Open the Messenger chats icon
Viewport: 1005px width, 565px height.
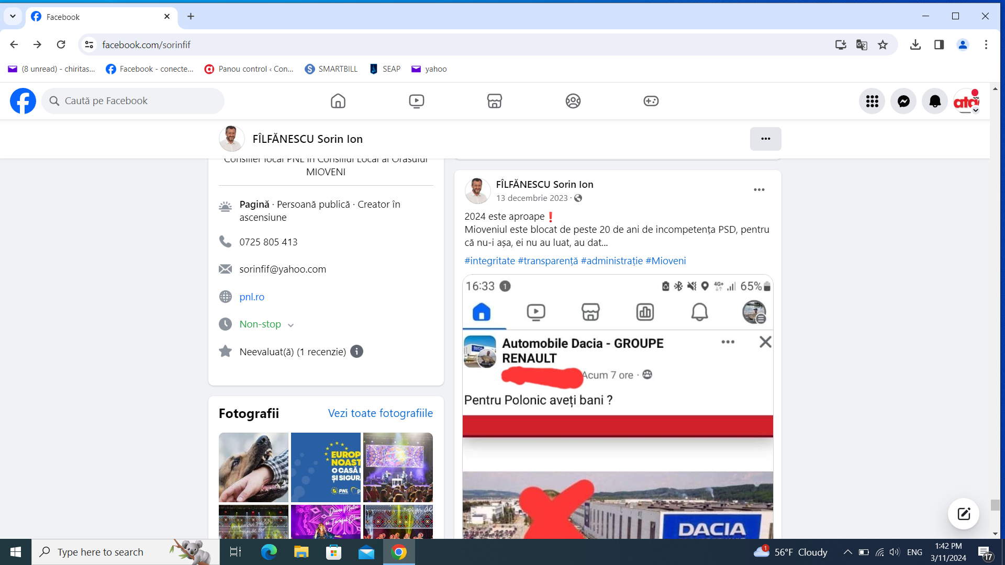(903, 101)
